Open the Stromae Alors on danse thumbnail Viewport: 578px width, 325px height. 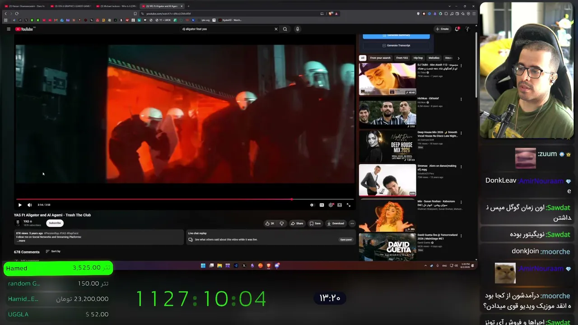[387, 180]
